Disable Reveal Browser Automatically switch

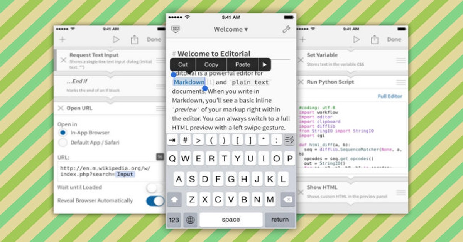[155, 201]
